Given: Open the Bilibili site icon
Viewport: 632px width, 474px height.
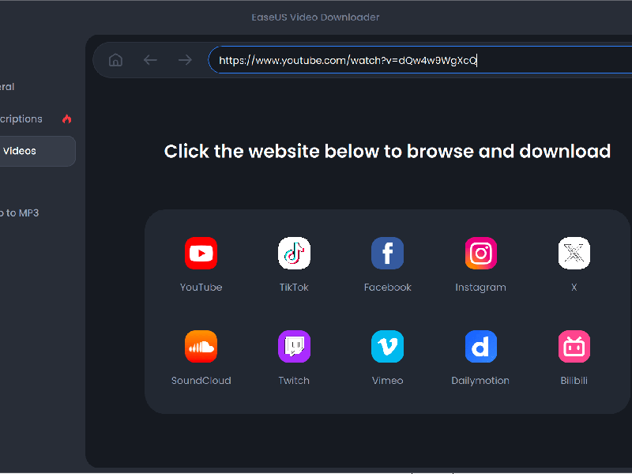Looking at the screenshot, I should [x=574, y=346].
